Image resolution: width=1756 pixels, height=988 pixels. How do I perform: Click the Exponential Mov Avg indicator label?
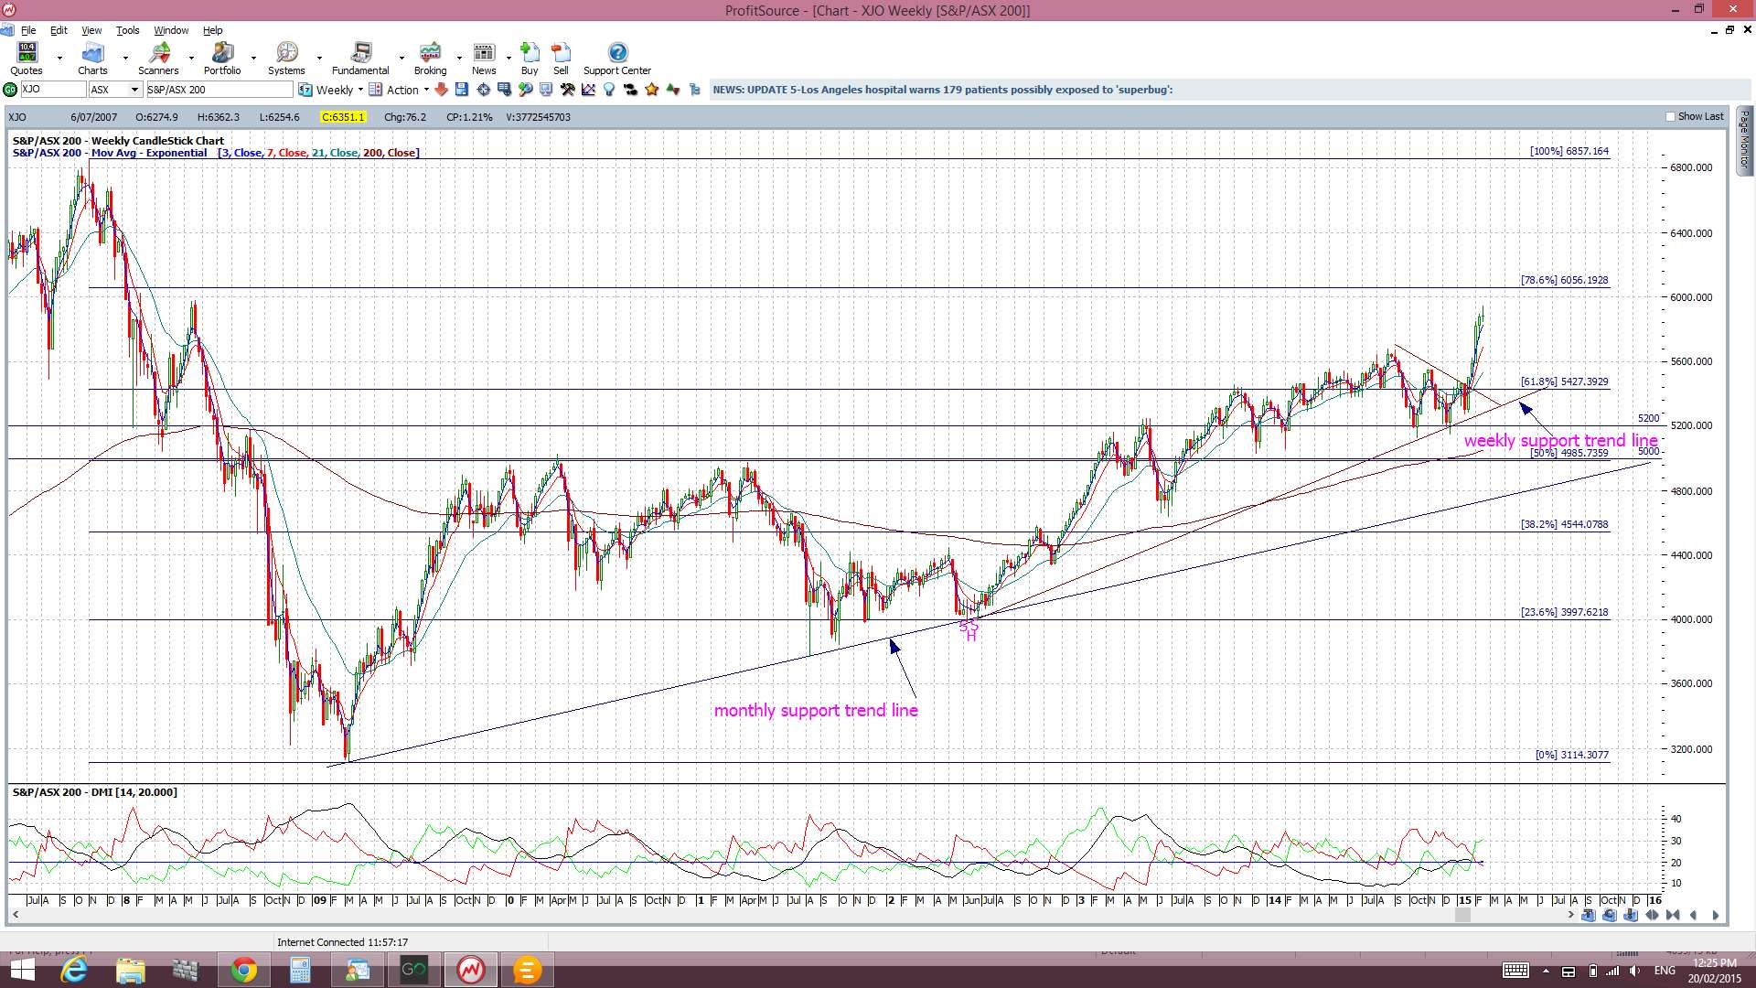point(149,153)
